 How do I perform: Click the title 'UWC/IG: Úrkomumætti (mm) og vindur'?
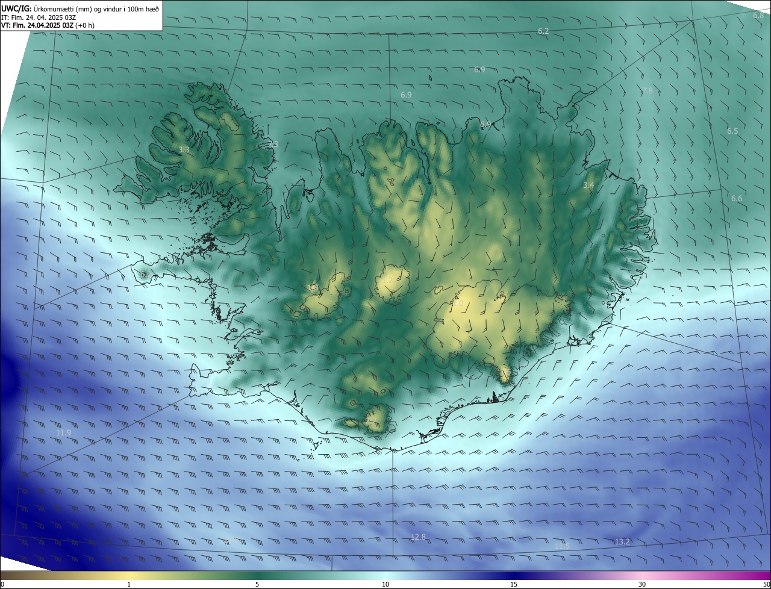pyautogui.click(x=80, y=8)
